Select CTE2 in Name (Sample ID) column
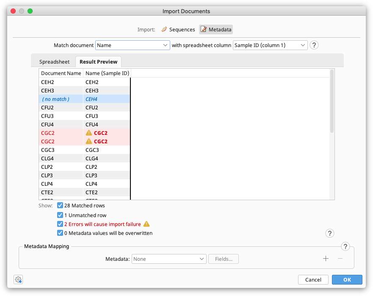Viewport: 373px width, 296px height. (107, 193)
